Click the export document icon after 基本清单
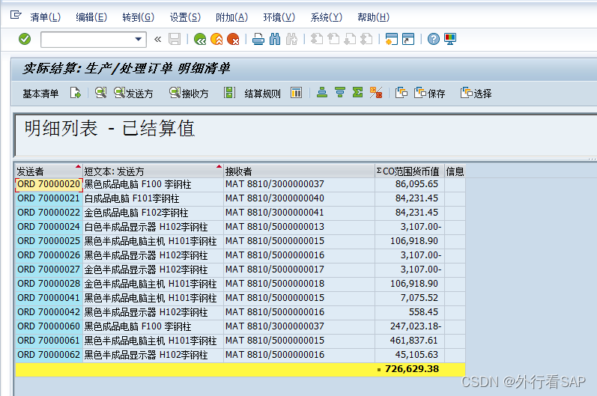This screenshot has height=396, width=597. coord(76,93)
